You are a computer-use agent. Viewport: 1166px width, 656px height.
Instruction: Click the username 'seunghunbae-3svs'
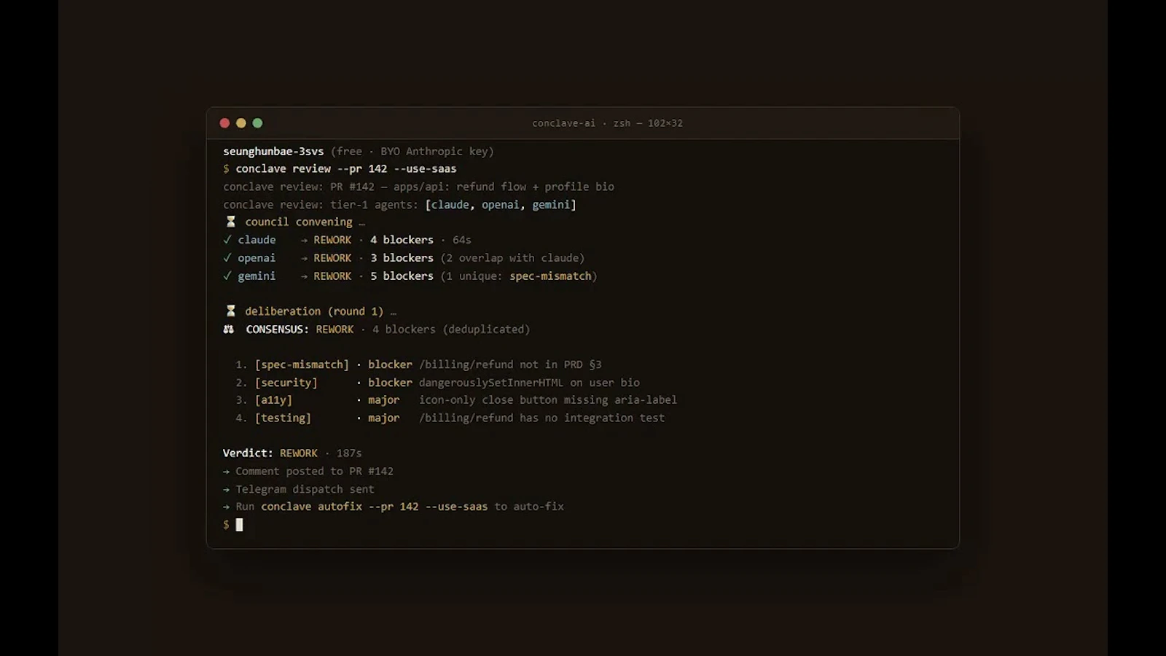[x=273, y=152]
